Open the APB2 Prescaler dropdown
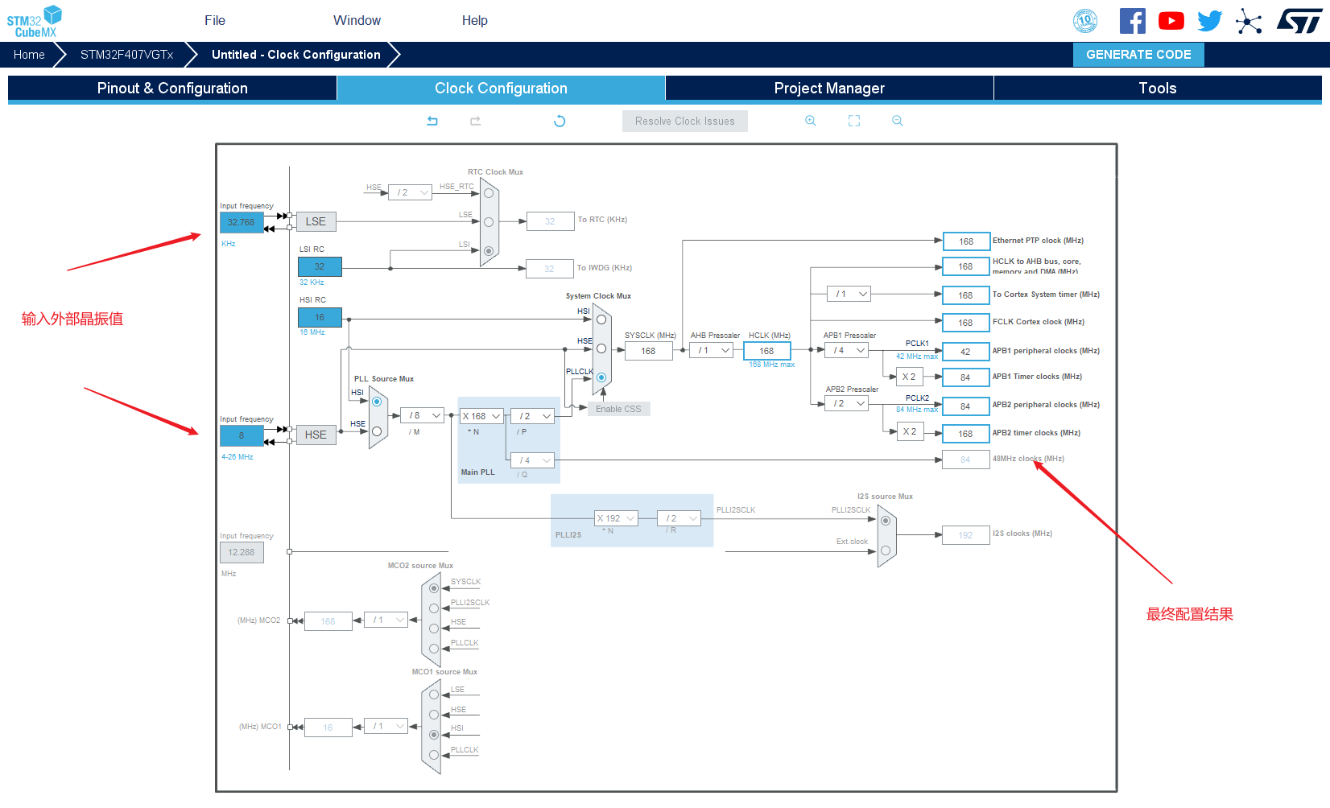Viewport: 1330px width, 808px height. 847,403
